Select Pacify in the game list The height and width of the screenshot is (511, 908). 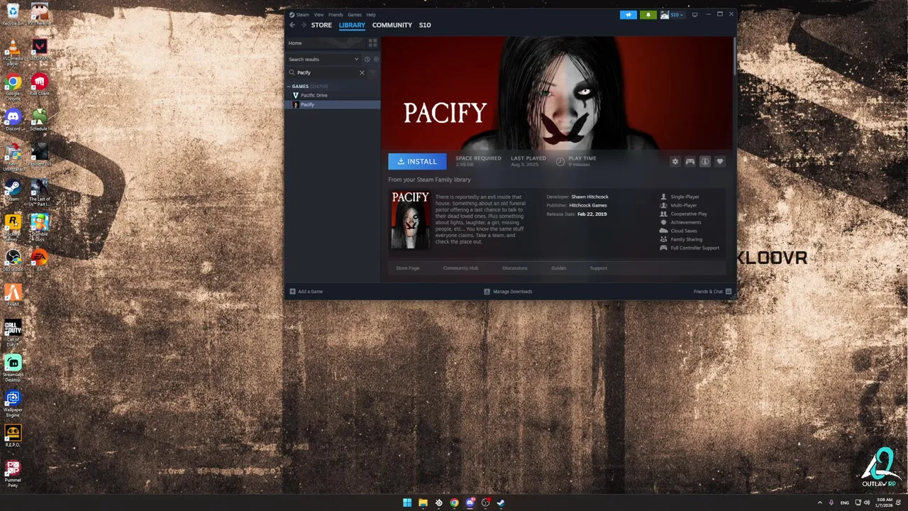(x=333, y=104)
